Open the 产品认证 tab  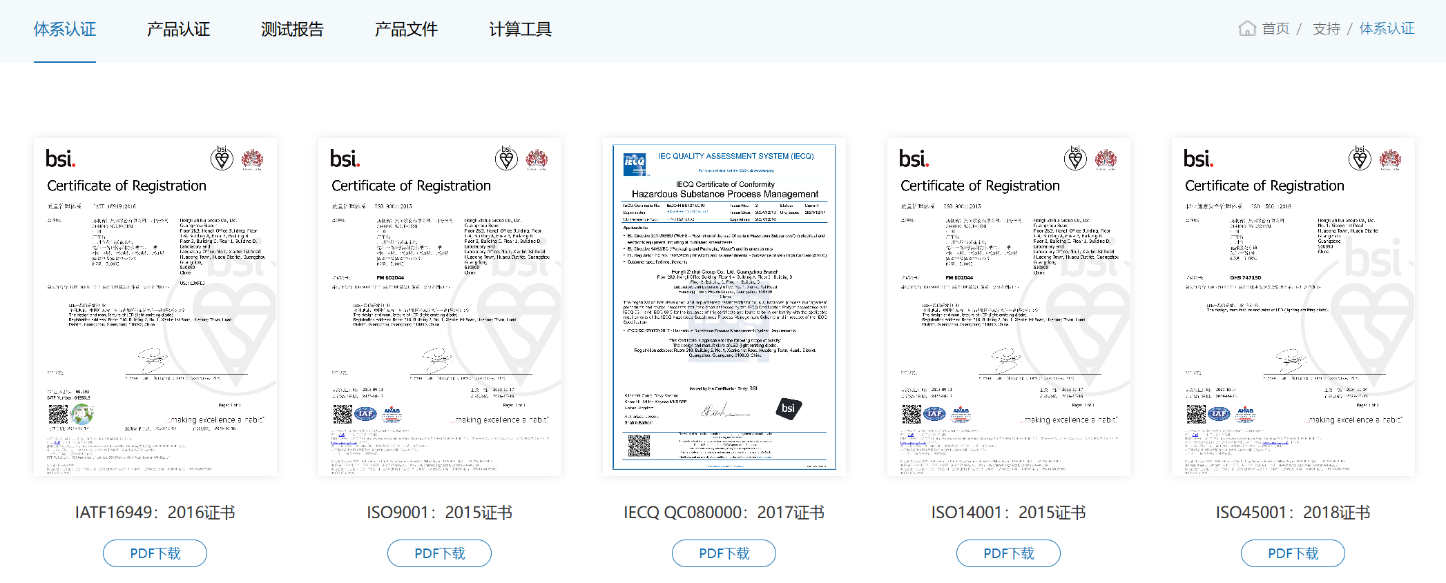(x=178, y=29)
